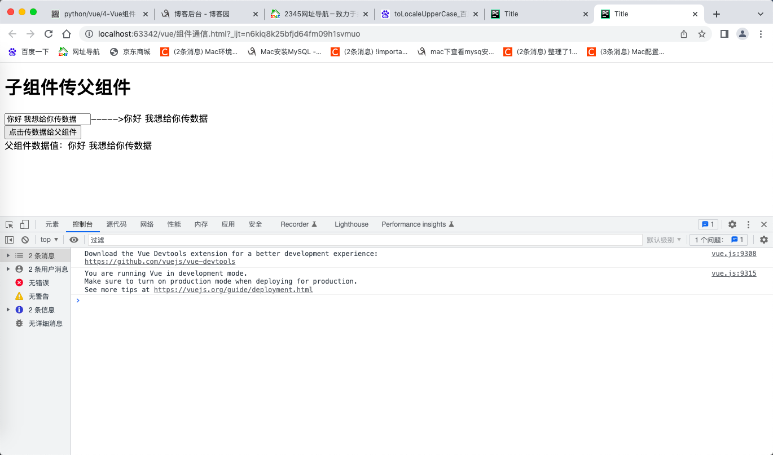This screenshot has height=455, width=773.
Task: Share this page using the share icon
Action: (x=684, y=34)
